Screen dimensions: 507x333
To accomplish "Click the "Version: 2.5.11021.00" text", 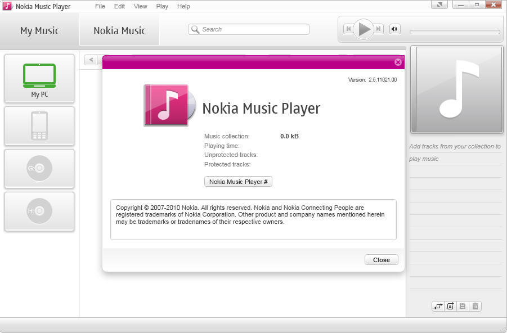I will click(x=373, y=79).
